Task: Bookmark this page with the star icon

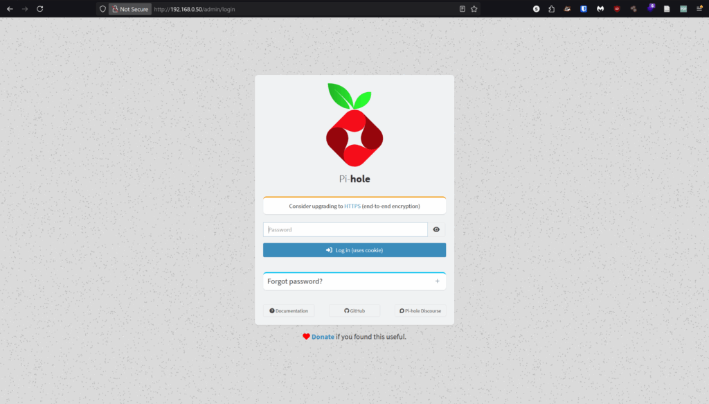Action: pyautogui.click(x=474, y=9)
